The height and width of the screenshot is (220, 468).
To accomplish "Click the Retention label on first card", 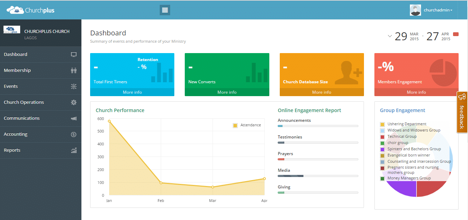I will tap(148, 60).
